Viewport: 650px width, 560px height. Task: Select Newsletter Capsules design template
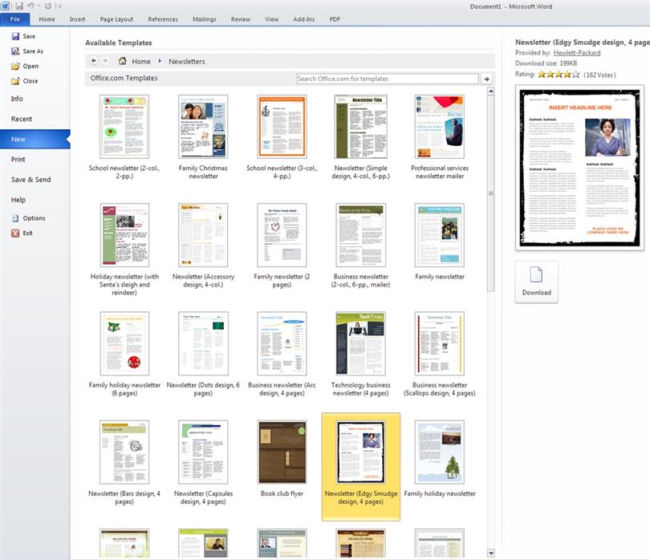[203, 463]
